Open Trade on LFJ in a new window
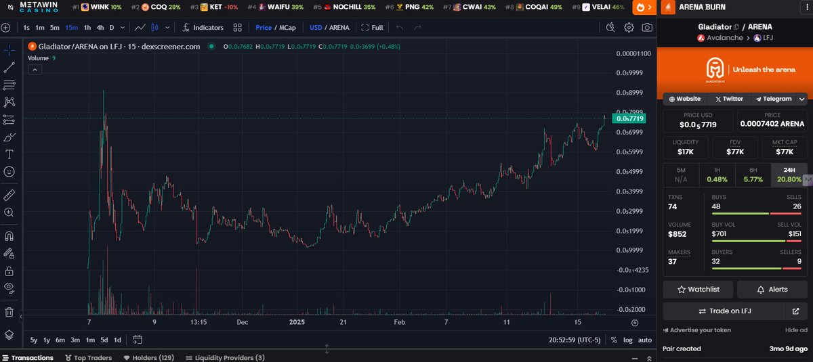 pyautogui.click(x=795, y=311)
